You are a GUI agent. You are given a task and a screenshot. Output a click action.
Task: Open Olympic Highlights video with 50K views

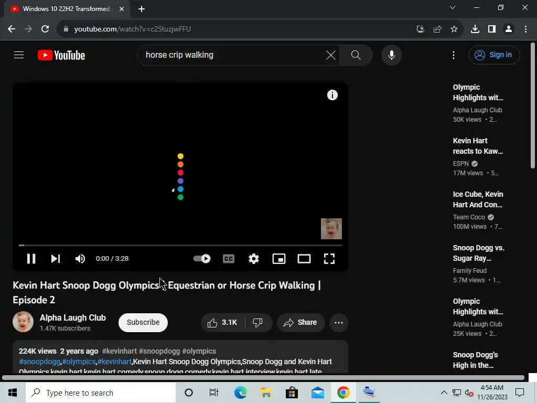(478, 92)
